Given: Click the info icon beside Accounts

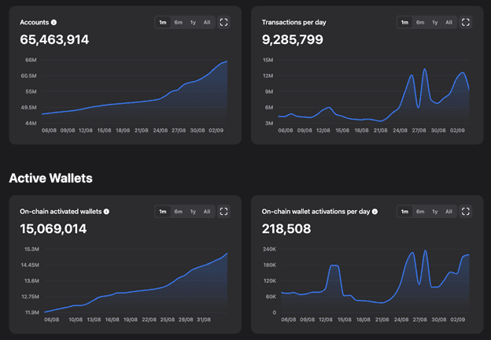Looking at the screenshot, I should click(x=54, y=23).
